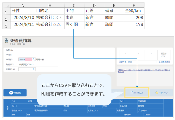This screenshot has height=120, width=175.
Task: Click the train icon beside 交通費精算
Action: point(6,41)
